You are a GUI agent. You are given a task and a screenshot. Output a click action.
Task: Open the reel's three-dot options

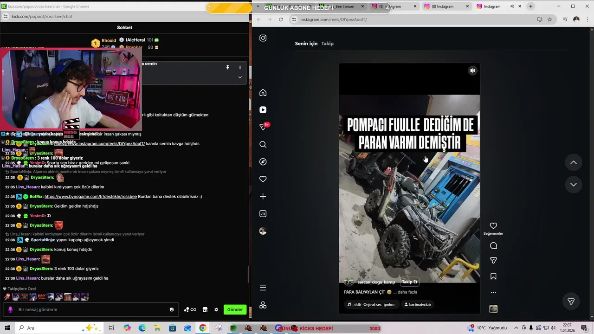click(x=493, y=293)
